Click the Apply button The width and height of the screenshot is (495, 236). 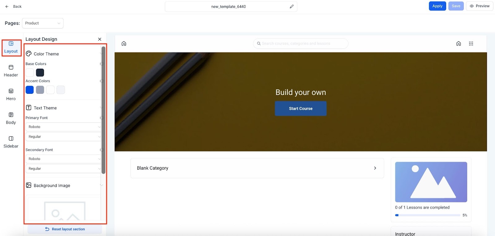[437, 6]
